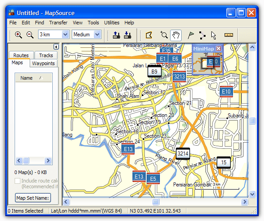
Task: Click the E6 highway shield
Action: click(175, 59)
